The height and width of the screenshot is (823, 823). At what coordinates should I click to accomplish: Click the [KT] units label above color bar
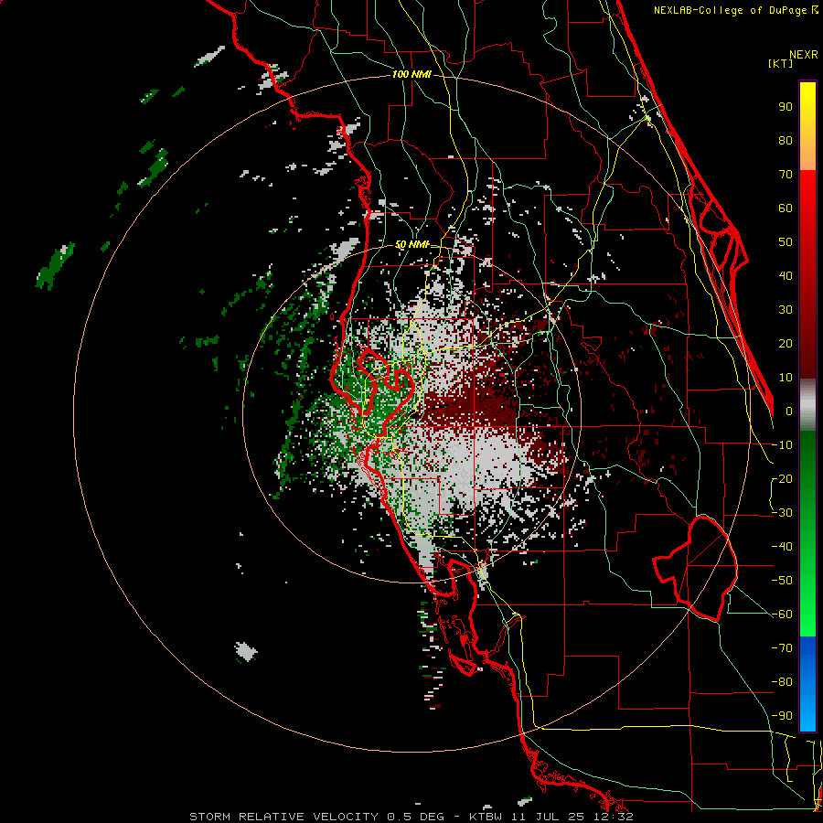tap(781, 63)
